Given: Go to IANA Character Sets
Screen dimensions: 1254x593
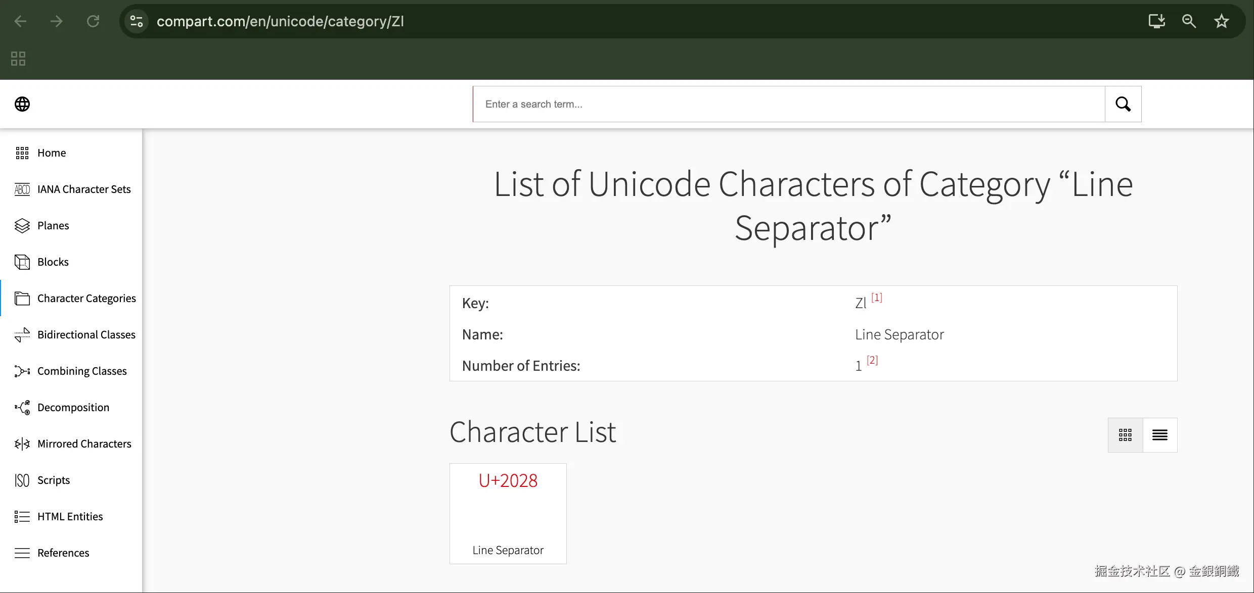Looking at the screenshot, I should click(84, 189).
